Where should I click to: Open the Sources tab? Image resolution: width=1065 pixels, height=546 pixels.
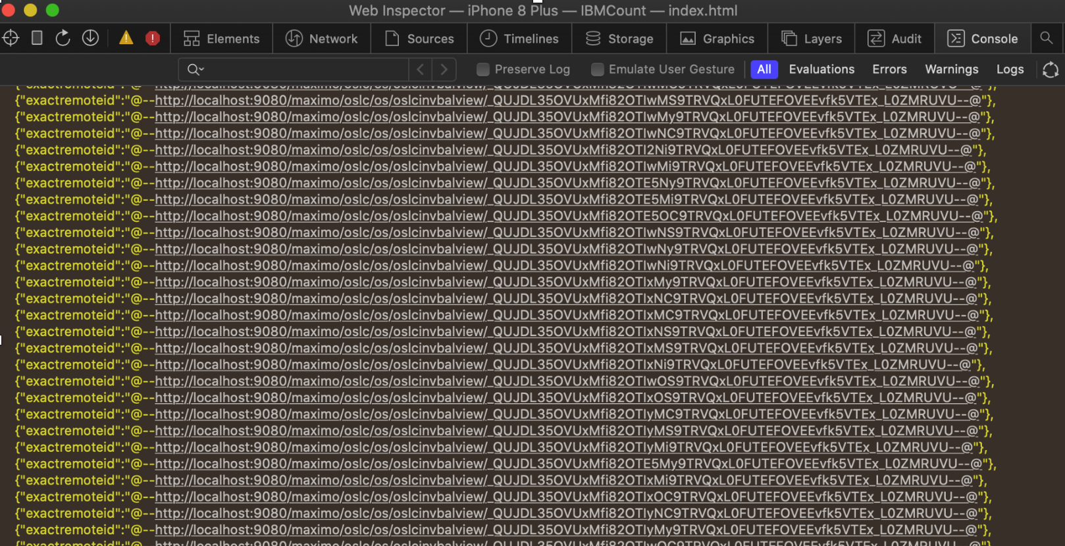(x=419, y=39)
